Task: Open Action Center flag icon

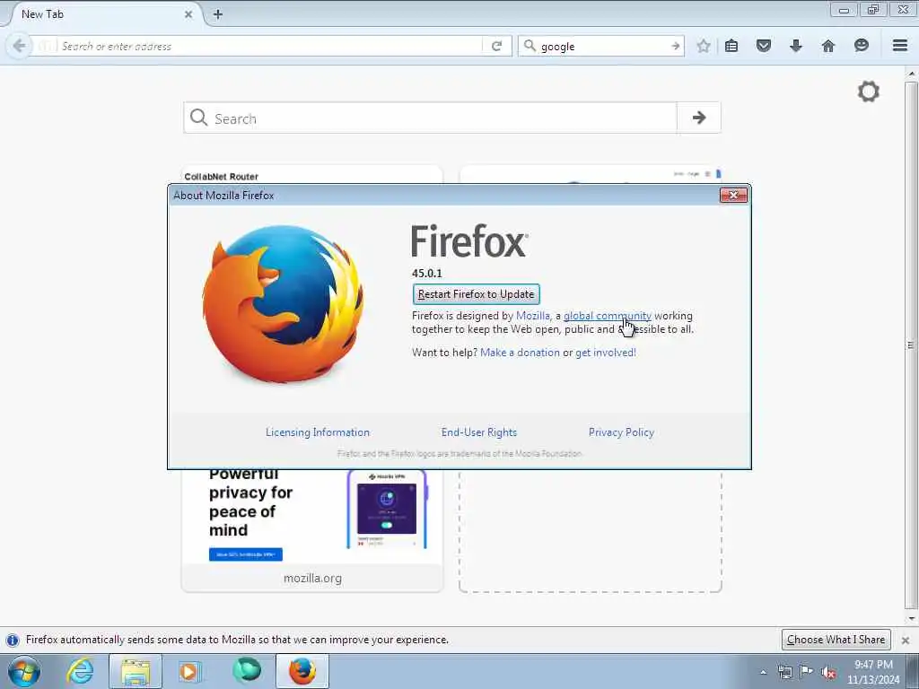Action: (807, 671)
